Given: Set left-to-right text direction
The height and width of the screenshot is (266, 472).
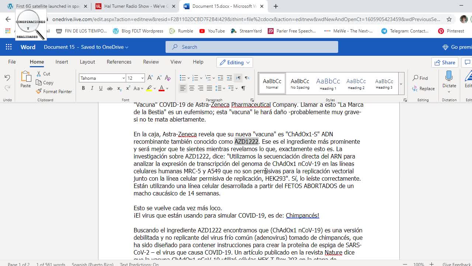Looking at the screenshot, I should [x=238, y=78].
